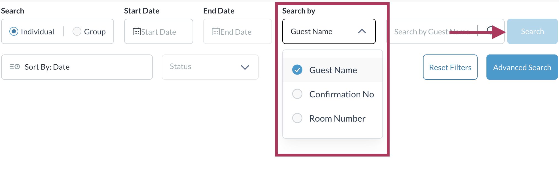Viewport: 559px width, 192px height.
Task: Select Guest Name option in list
Action: pyautogui.click(x=333, y=70)
